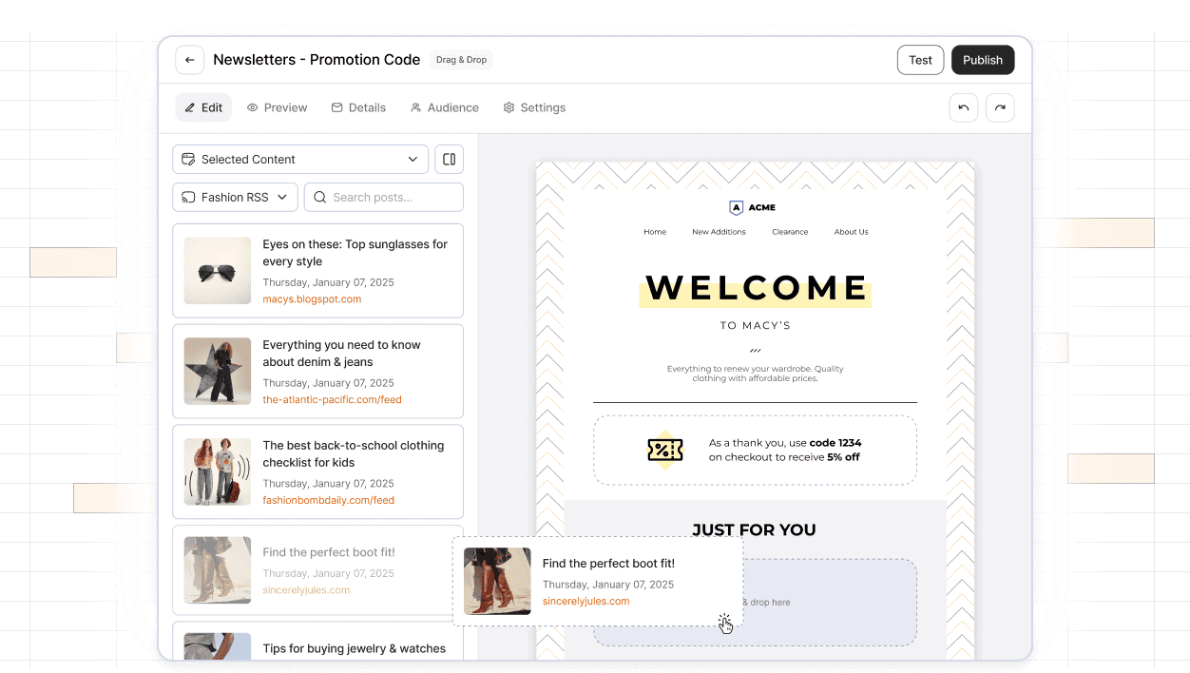The image size is (1190, 673).
Task: Open the Settings tab
Action: click(534, 107)
